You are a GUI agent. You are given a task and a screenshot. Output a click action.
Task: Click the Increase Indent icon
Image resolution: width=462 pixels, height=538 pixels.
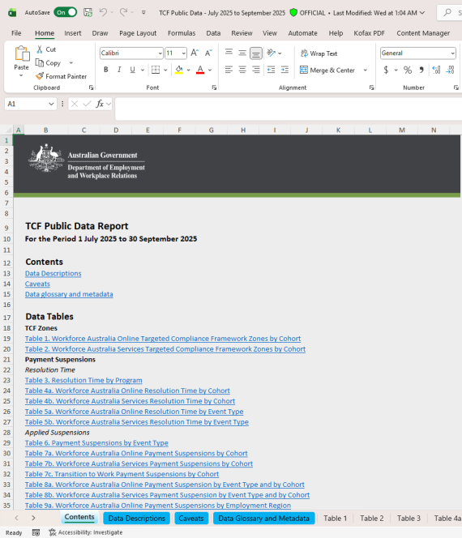(284, 70)
